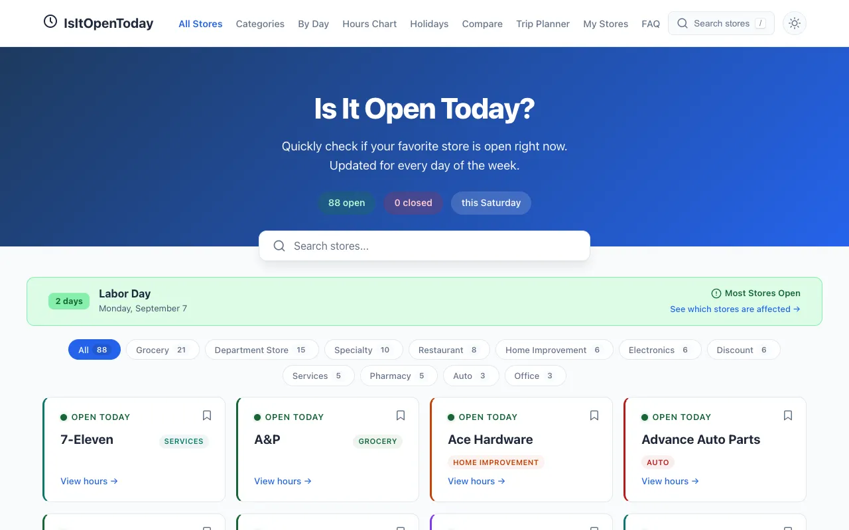Open the Holidays nav item
Image resolution: width=849 pixels, height=530 pixels.
point(429,24)
